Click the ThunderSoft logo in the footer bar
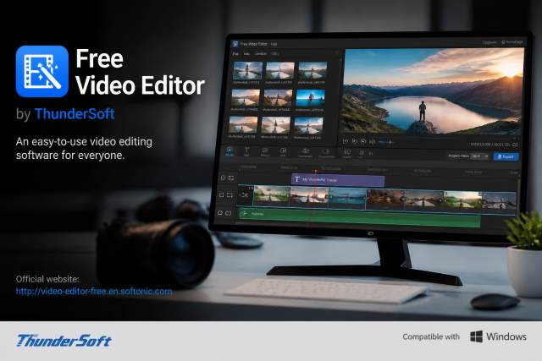Image resolution: width=542 pixels, height=361 pixels. 64,341
